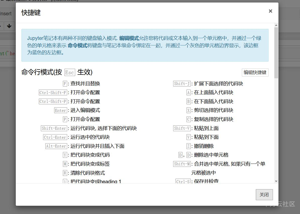Close the 快捷键 dialog with the X
The width and height of the screenshot is (300, 214).
coord(270,11)
